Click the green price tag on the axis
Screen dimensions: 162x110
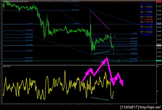click(159, 61)
